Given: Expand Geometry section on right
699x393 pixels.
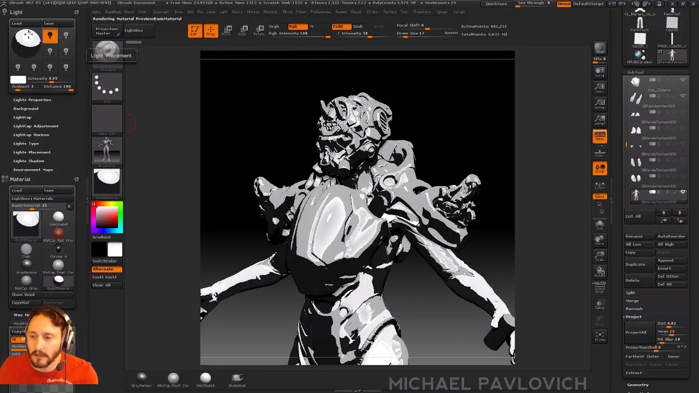Looking at the screenshot, I should tap(638, 385).
